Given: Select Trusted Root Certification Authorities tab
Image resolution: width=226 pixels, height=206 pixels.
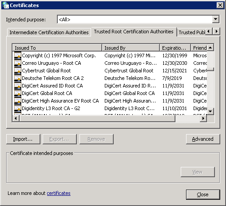Looking at the screenshot, I should point(134,32).
